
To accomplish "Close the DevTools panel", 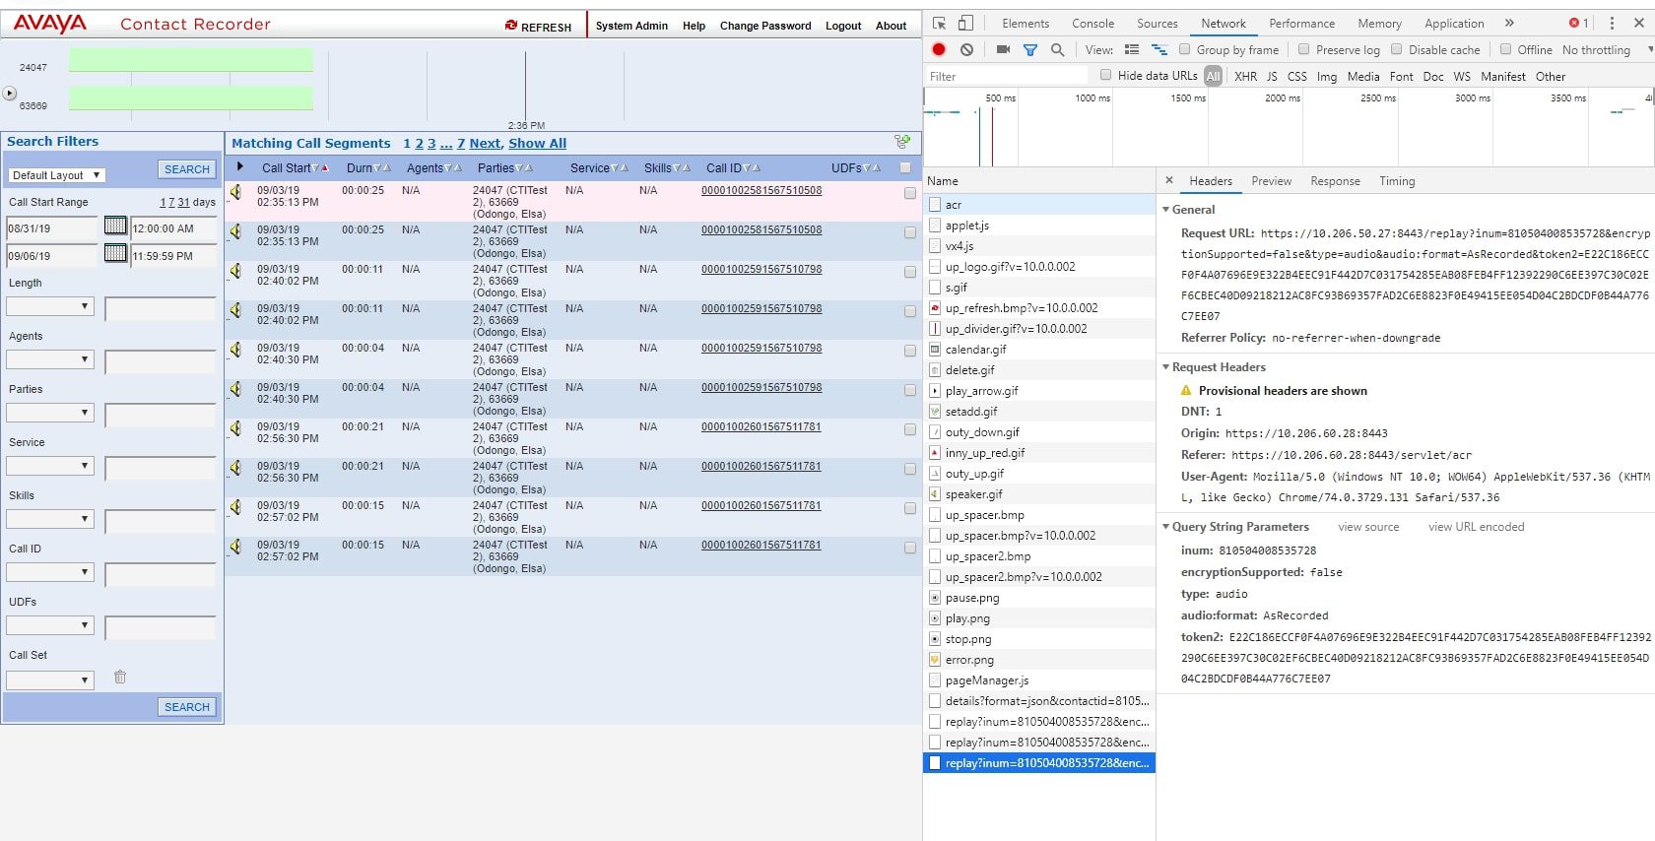I will pos(1639,23).
